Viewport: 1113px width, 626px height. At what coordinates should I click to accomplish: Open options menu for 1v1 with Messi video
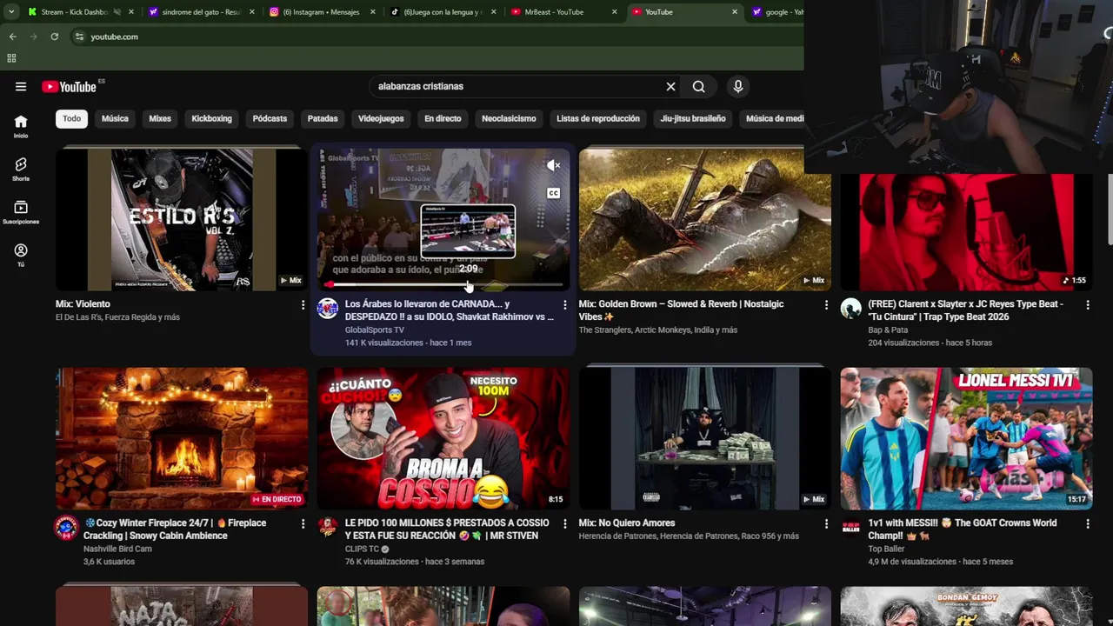[1087, 524]
